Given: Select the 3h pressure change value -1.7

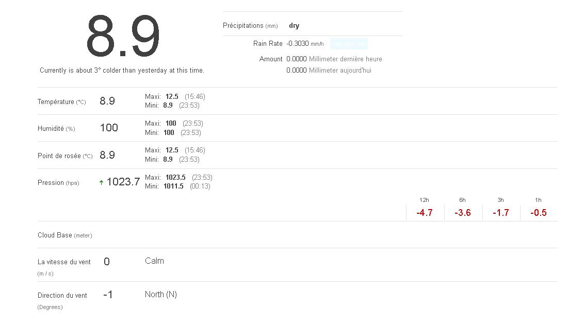Looking at the screenshot, I should (501, 213).
